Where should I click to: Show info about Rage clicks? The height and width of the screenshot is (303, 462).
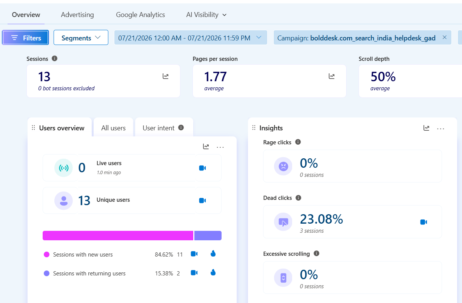pos(298,142)
